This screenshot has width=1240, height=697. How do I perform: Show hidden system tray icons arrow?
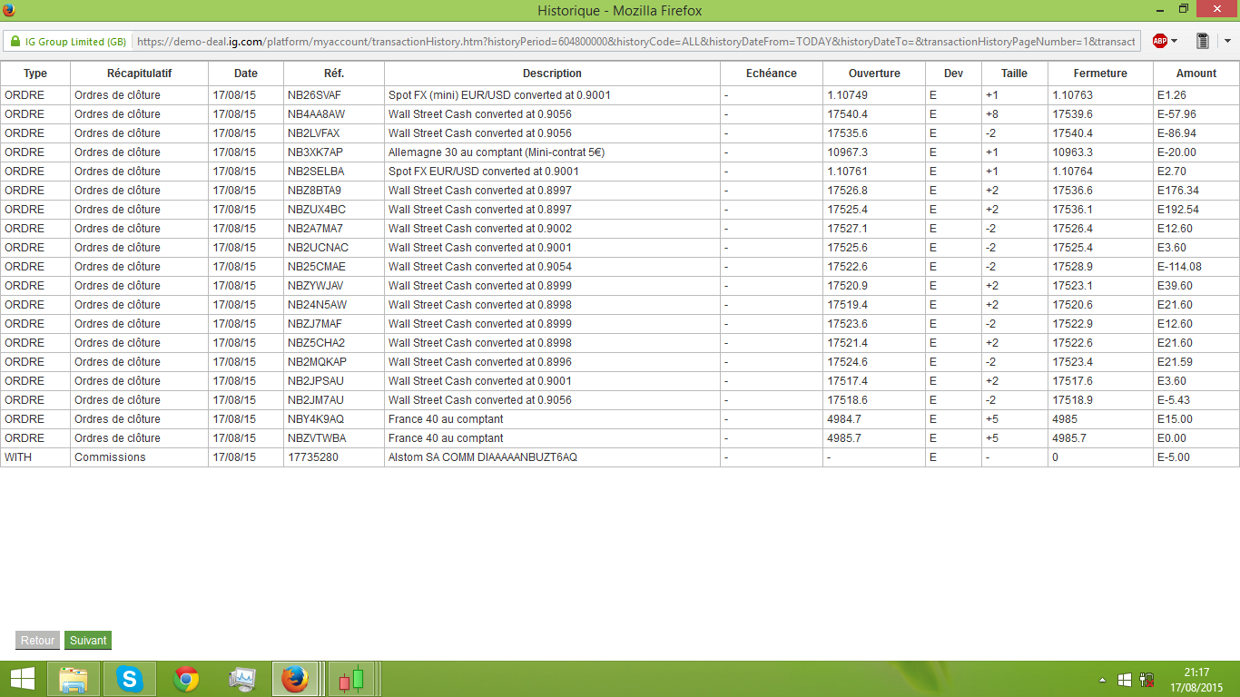(1102, 680)
